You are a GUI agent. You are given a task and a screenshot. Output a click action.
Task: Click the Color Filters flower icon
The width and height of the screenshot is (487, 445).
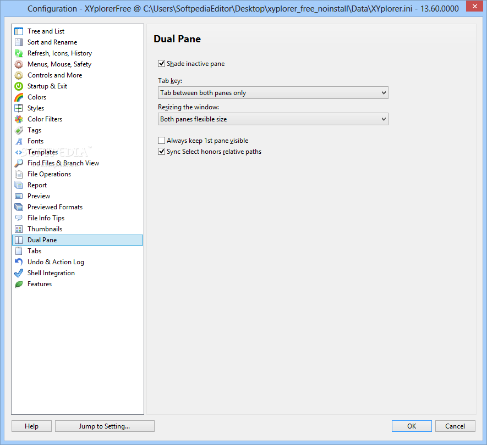[x=19, y=119]
